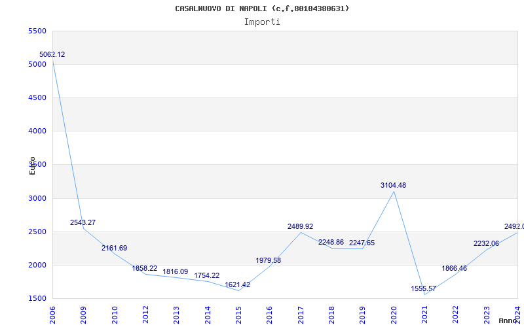Select the 1621.42 data label

coord(238,285)
